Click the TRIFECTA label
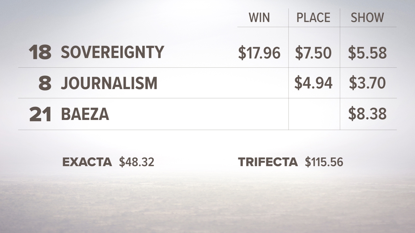Image resolution: width=415 pixels, height=233 pixels. (268, 162)
